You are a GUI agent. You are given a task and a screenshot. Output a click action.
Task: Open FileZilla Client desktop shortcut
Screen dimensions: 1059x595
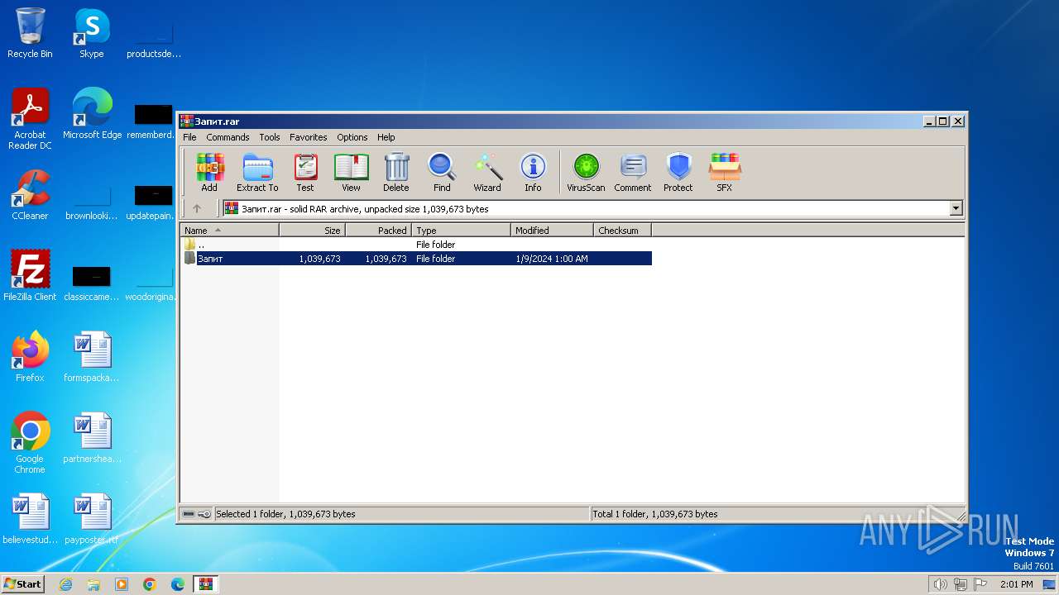[30, 276]
